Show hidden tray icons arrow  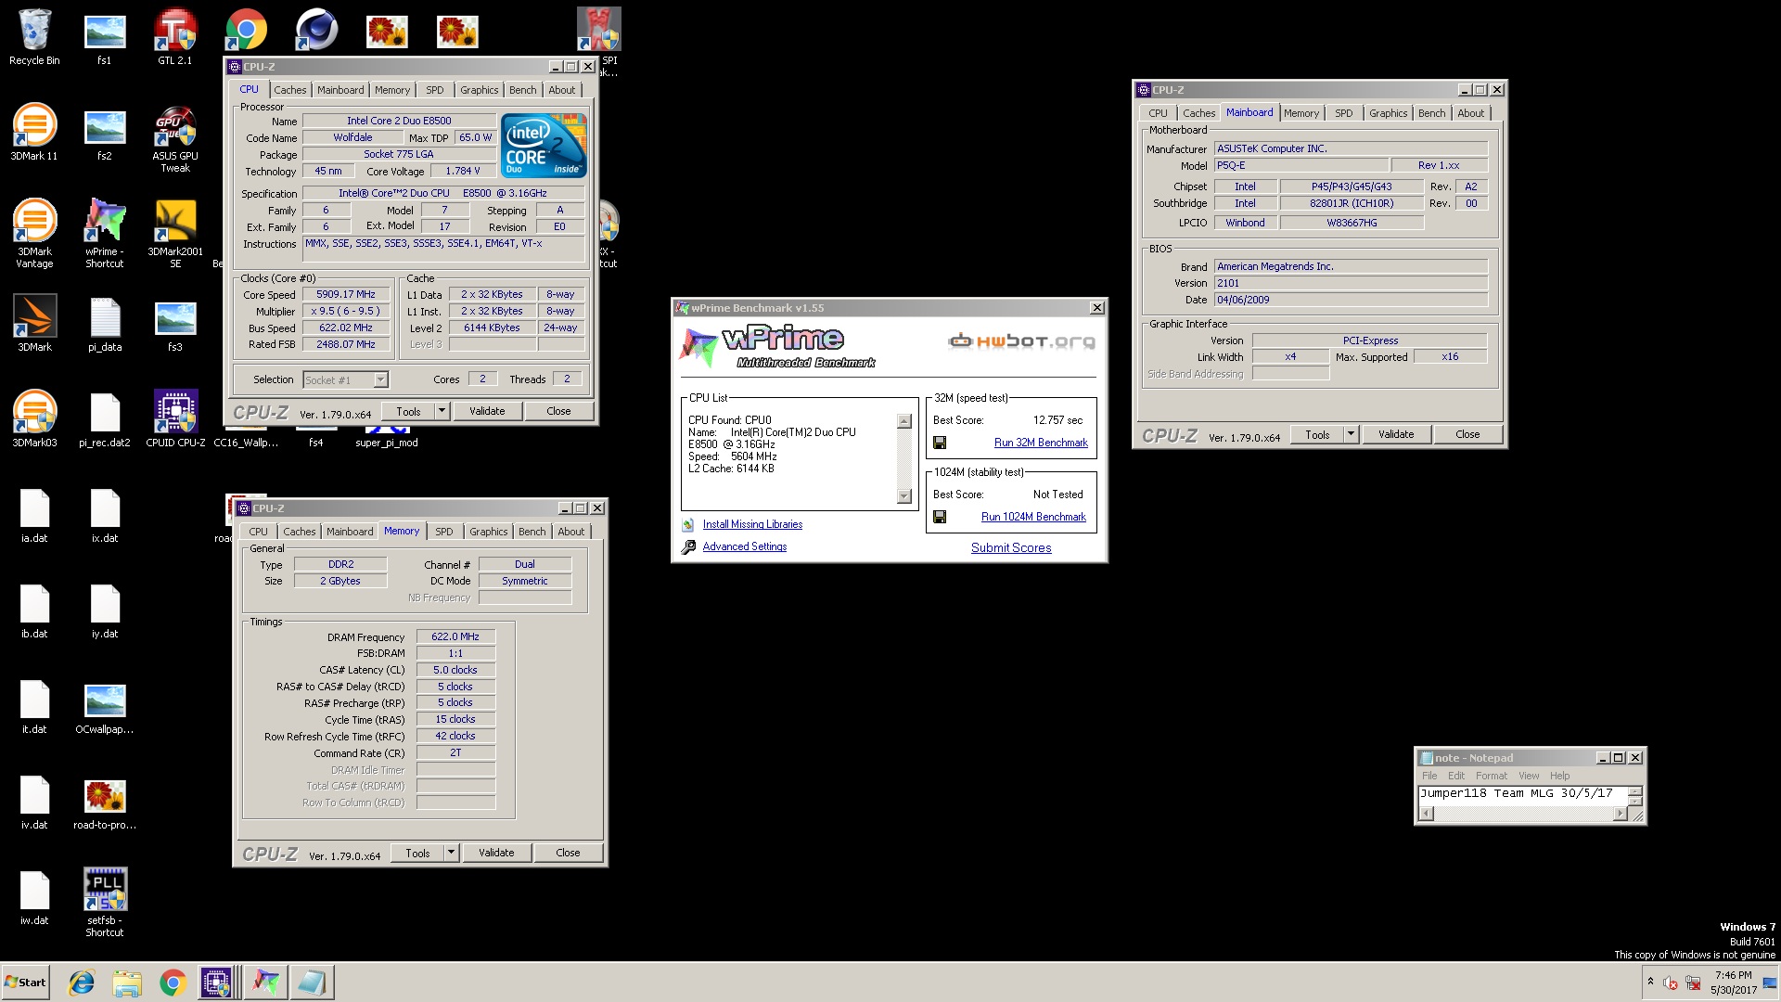pos(1650,982)
